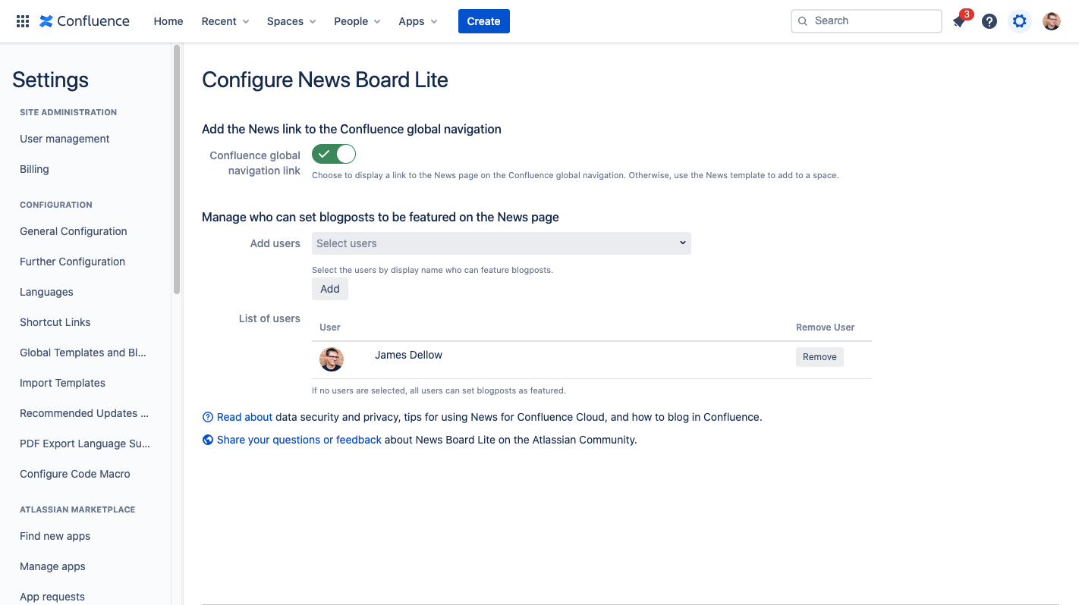Viewport: 1079px width, 605px height.
Task: Click the help icon beside Read about
Action: (x=208, y=417)
